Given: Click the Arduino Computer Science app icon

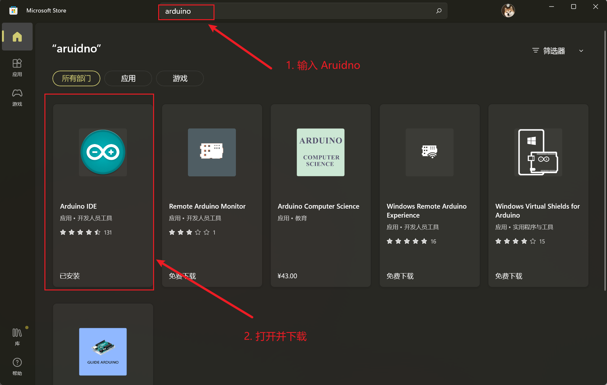Looking at the screenshot, I should [x=321, y=152].
